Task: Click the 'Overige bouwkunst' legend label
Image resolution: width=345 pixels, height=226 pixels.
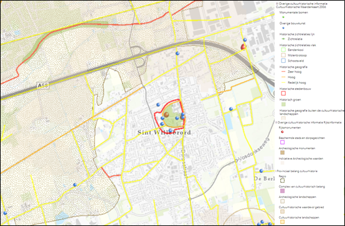Action: [292, 23]
